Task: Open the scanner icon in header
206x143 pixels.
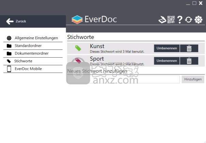Action: click(162, 20)
